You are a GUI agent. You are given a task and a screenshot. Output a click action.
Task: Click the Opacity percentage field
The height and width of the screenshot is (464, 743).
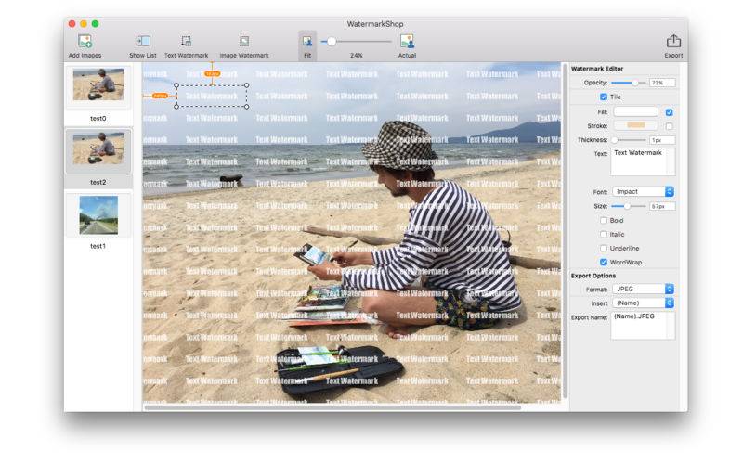(x=662, y=83)
